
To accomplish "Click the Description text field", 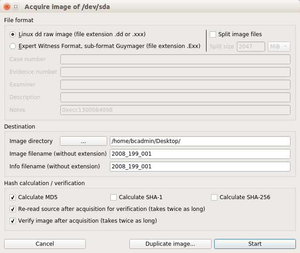I will click(175, 97).
